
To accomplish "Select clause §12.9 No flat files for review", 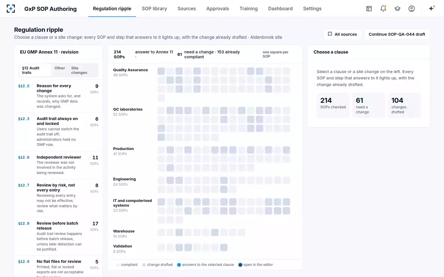I will point(58,267).
